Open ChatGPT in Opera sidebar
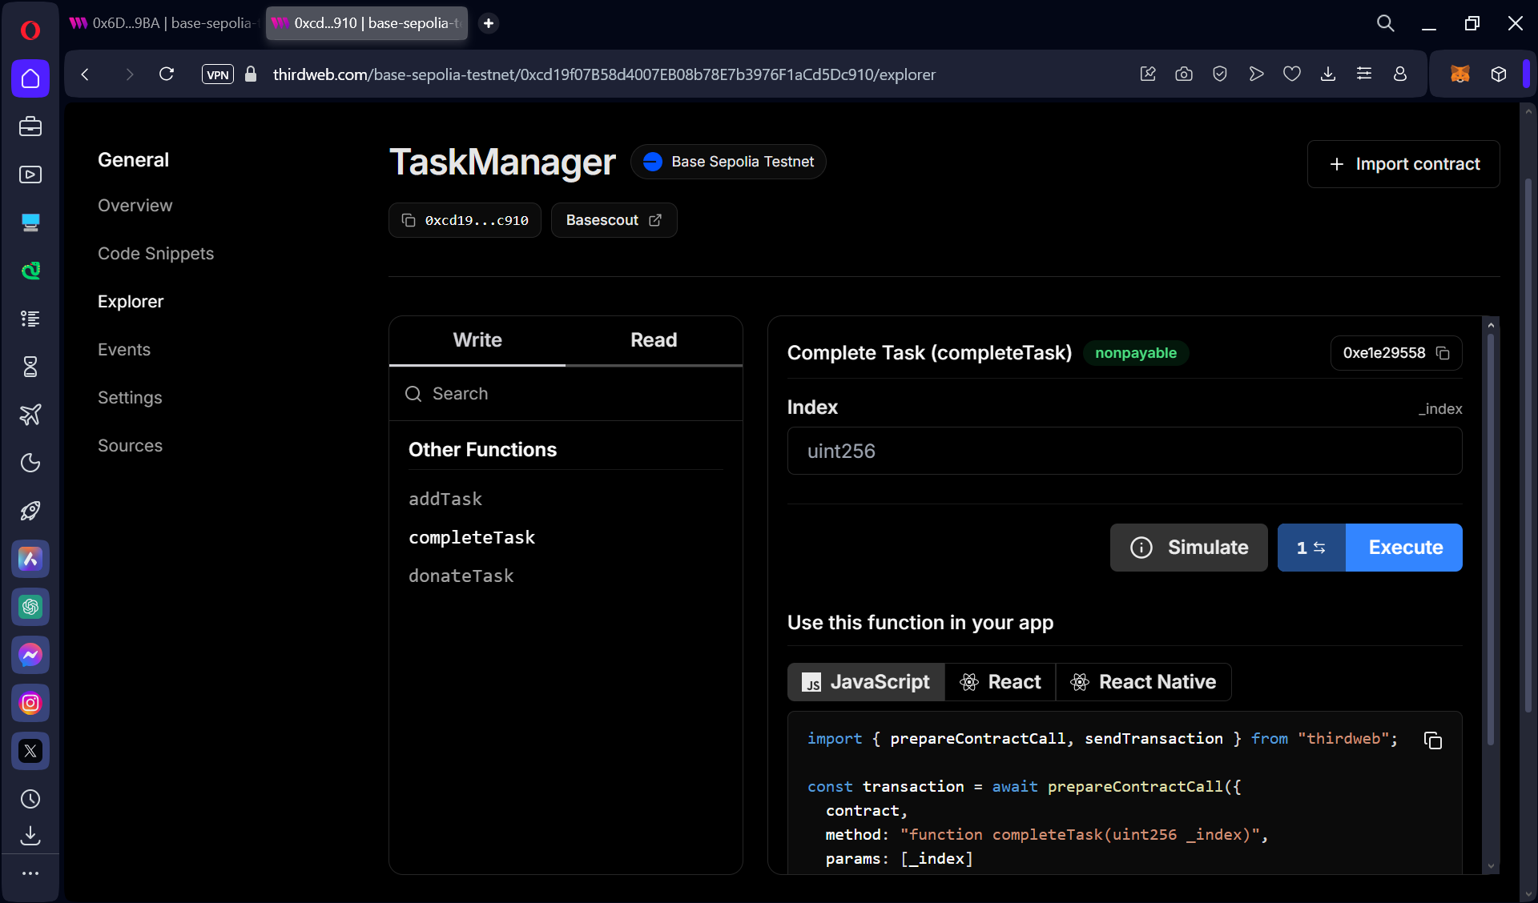Image resolution: width=1538 pixels, height=903 pixels. point(30,607)
